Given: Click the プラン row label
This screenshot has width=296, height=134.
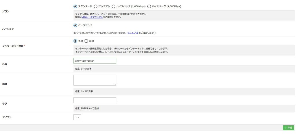Looking at the screenshot, I should (5, 11).
